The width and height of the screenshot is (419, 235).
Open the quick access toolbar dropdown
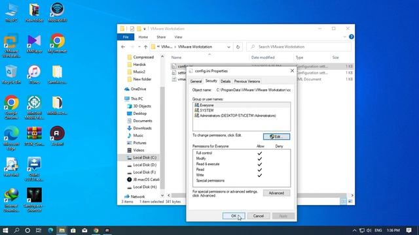coord(145,29)
